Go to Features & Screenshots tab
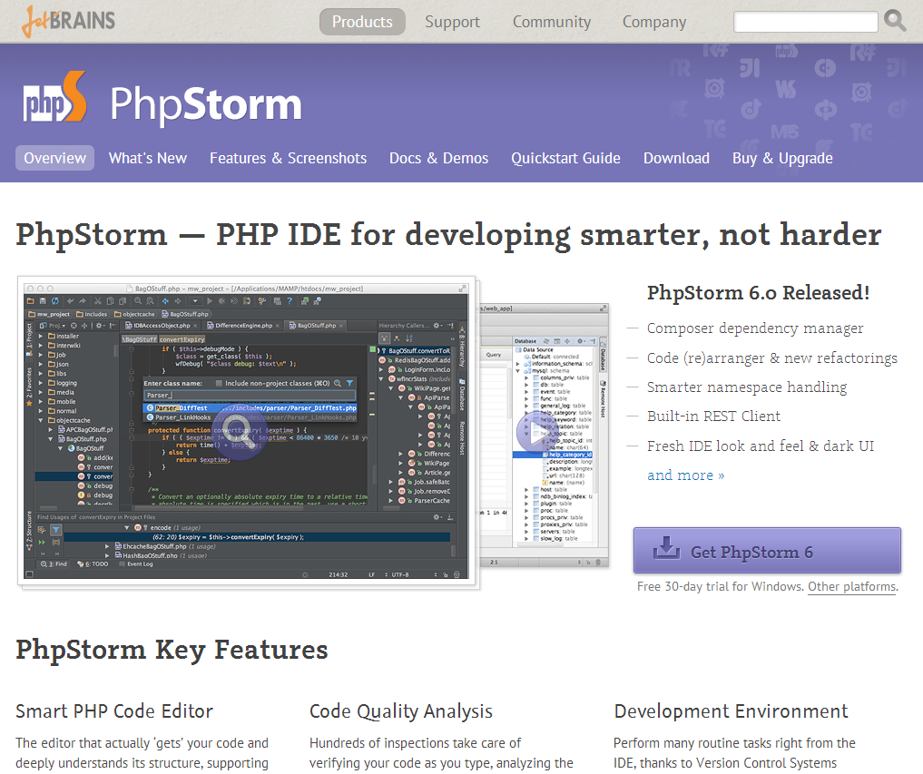923x774 pixels. (288, 158)
